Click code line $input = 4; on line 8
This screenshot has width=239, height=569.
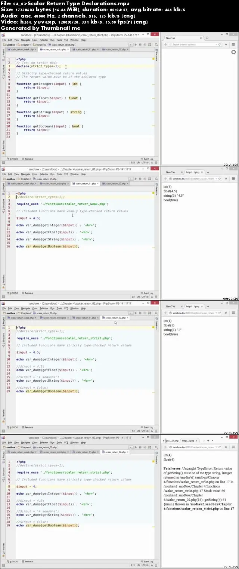[27, 486]
